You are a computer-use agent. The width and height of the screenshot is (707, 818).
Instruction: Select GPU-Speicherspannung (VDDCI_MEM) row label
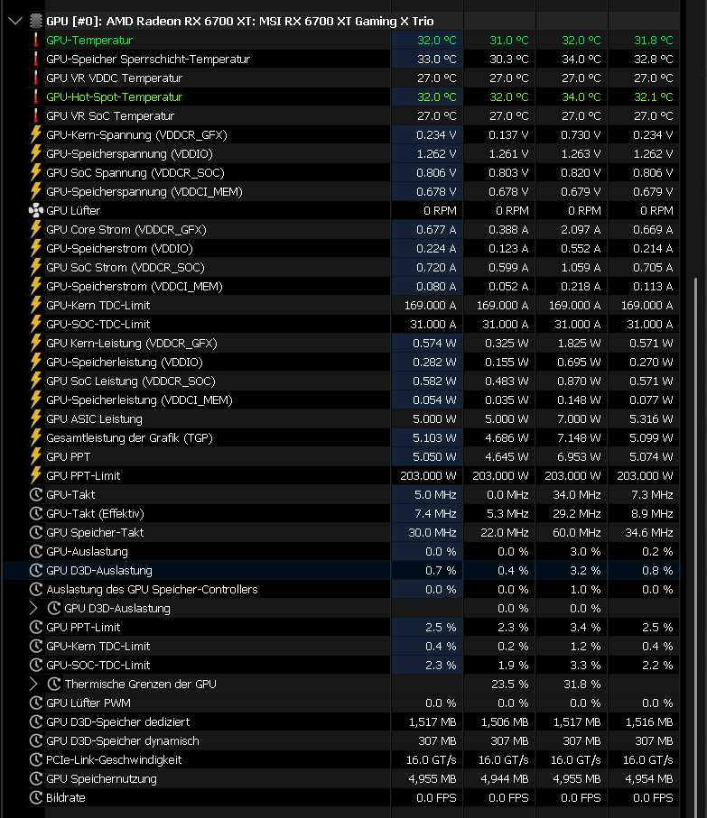click(144, 192)
